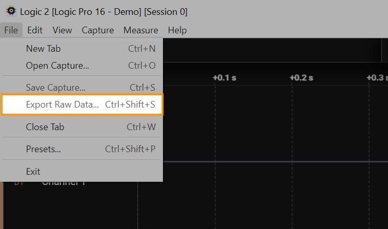Open the Edit menu
Viewport: 388px width, 229px height.
pyautogui.click(x=35, y=30)
